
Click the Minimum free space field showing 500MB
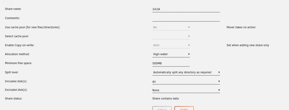[x=171, y=63]
